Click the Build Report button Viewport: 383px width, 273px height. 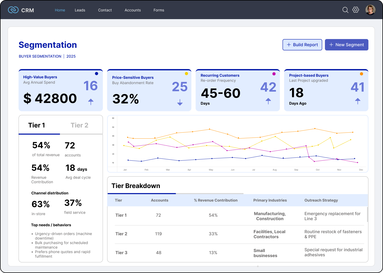(x=302, y=45)
